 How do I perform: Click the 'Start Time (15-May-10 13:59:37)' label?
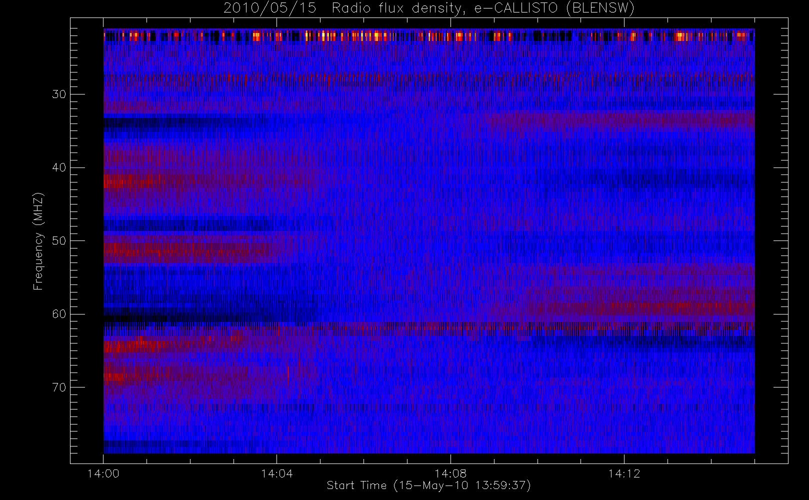click(x=428, y=485)
